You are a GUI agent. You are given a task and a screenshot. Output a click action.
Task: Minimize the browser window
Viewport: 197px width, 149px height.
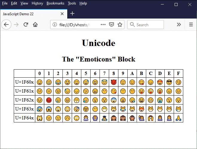[x=162, y=4]
